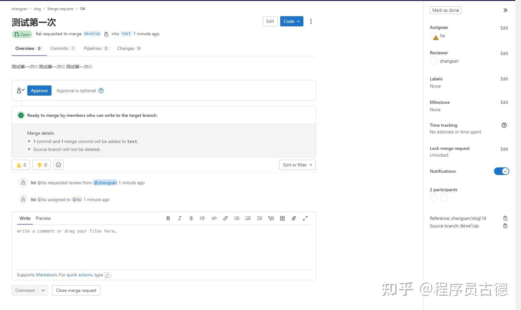Open the Sort or filter dropdown
Viewport: 521px width, 310px height.
(x=297, y=165)
